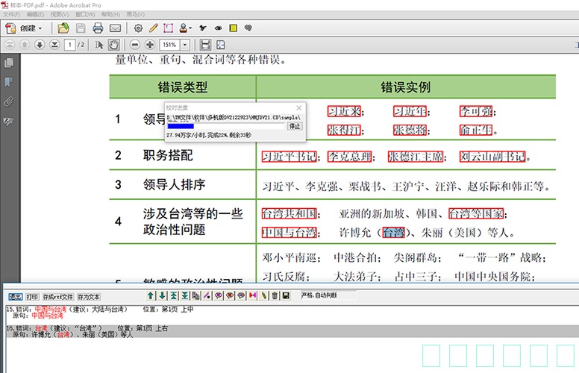
Task: Zoom in with the plus button
Action: coord(150,45)
